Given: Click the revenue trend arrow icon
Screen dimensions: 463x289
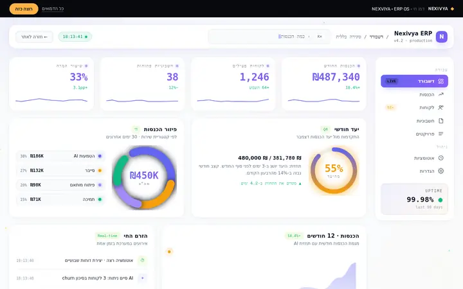Looking at the screenshot, I should click(441, 94).
